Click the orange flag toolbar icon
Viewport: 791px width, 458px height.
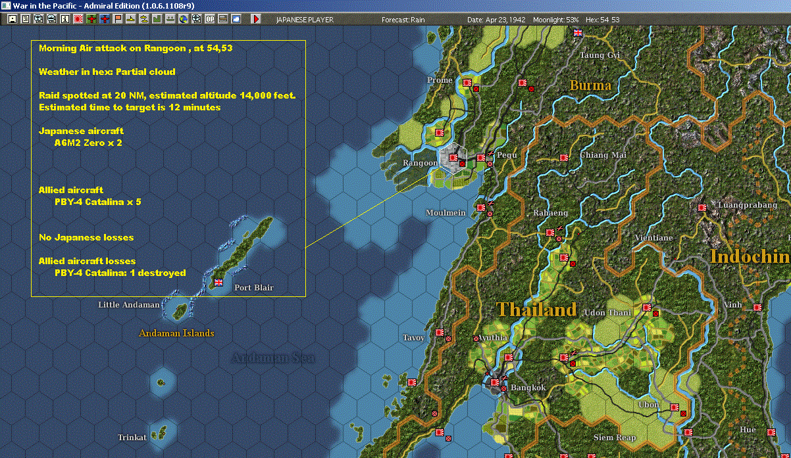click(118, 19)
